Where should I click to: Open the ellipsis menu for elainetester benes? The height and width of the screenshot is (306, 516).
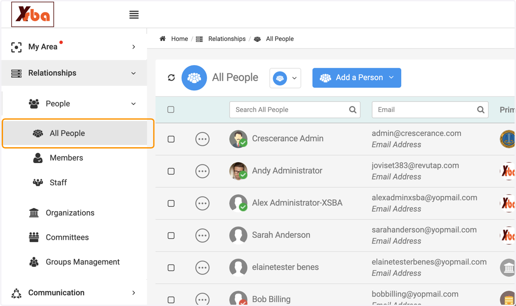[x=203, y=268]
